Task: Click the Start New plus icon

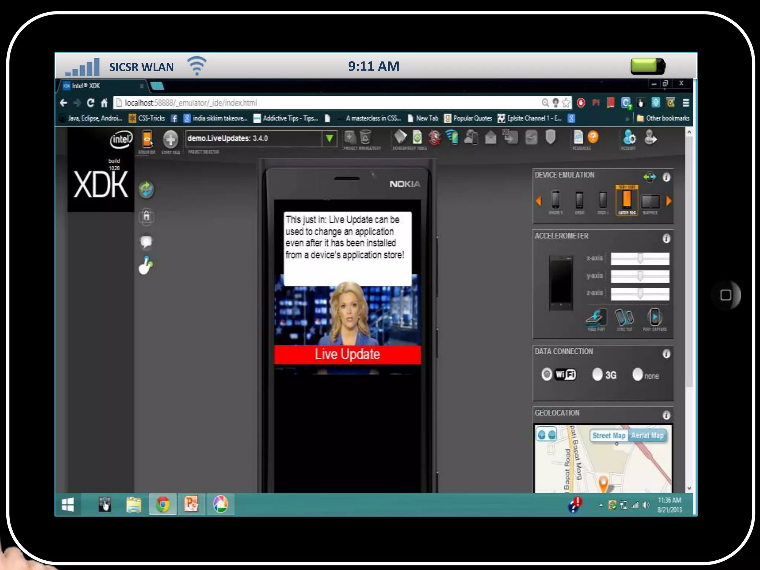Action: [170, 140]
